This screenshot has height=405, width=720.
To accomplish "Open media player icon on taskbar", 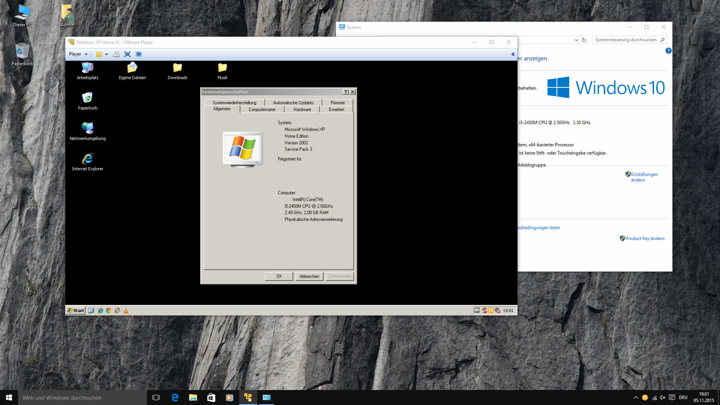I will pyautogui.click(x=229, y=397).
